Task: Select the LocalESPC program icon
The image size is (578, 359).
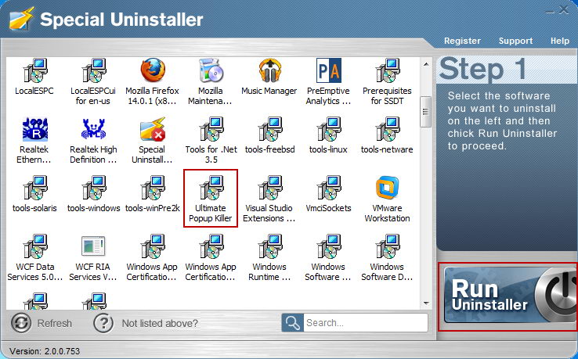Action: coord(34,70)
